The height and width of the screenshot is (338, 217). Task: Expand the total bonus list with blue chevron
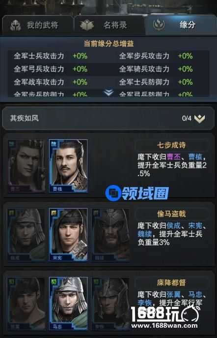click(108, 92)
